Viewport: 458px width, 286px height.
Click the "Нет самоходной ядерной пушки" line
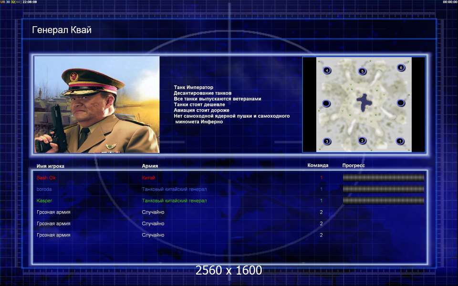tap(232, 116)
